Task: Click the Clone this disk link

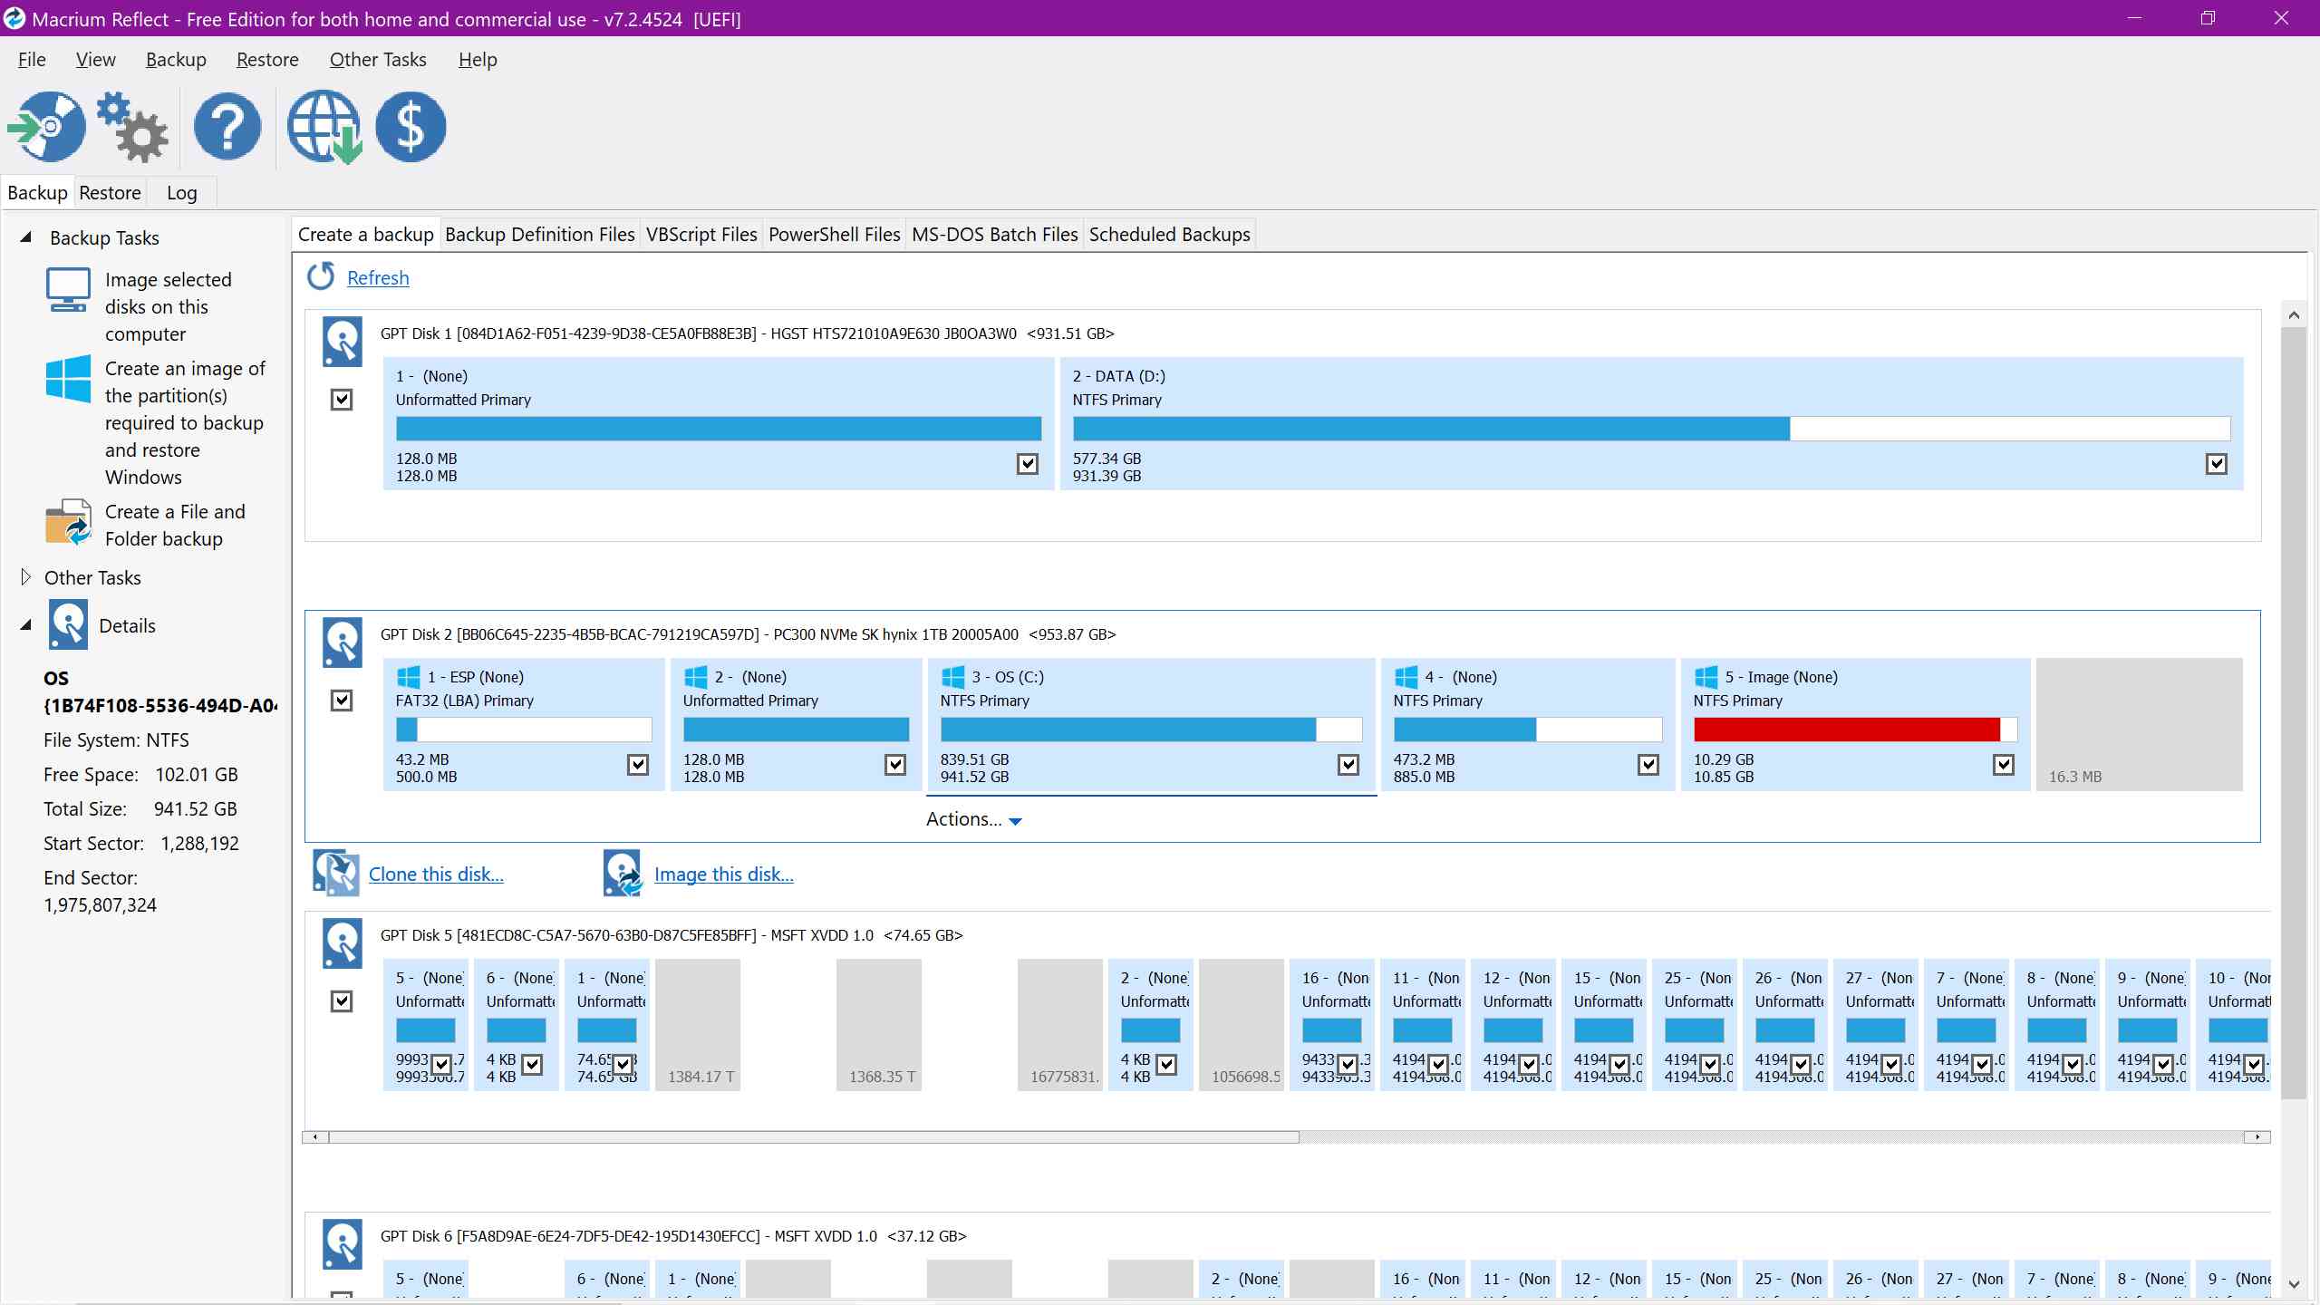Action: point(436,875)
